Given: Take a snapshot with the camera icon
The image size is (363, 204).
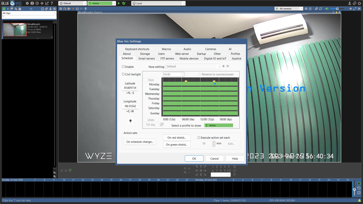Looking at the screenshot, I should [x=65, y=9].
